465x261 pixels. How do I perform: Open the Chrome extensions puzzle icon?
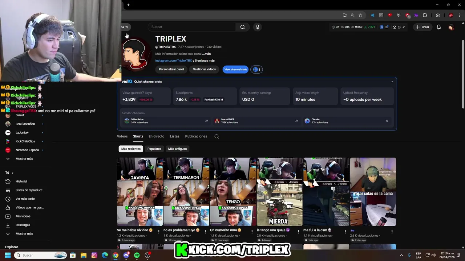click(x=425, y=15)
